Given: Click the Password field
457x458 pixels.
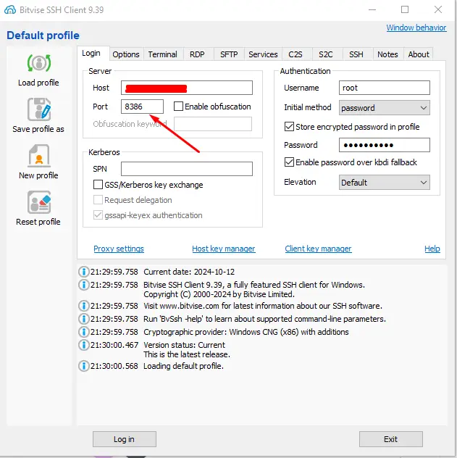Looking at the screenshot, I should (385, 145).
